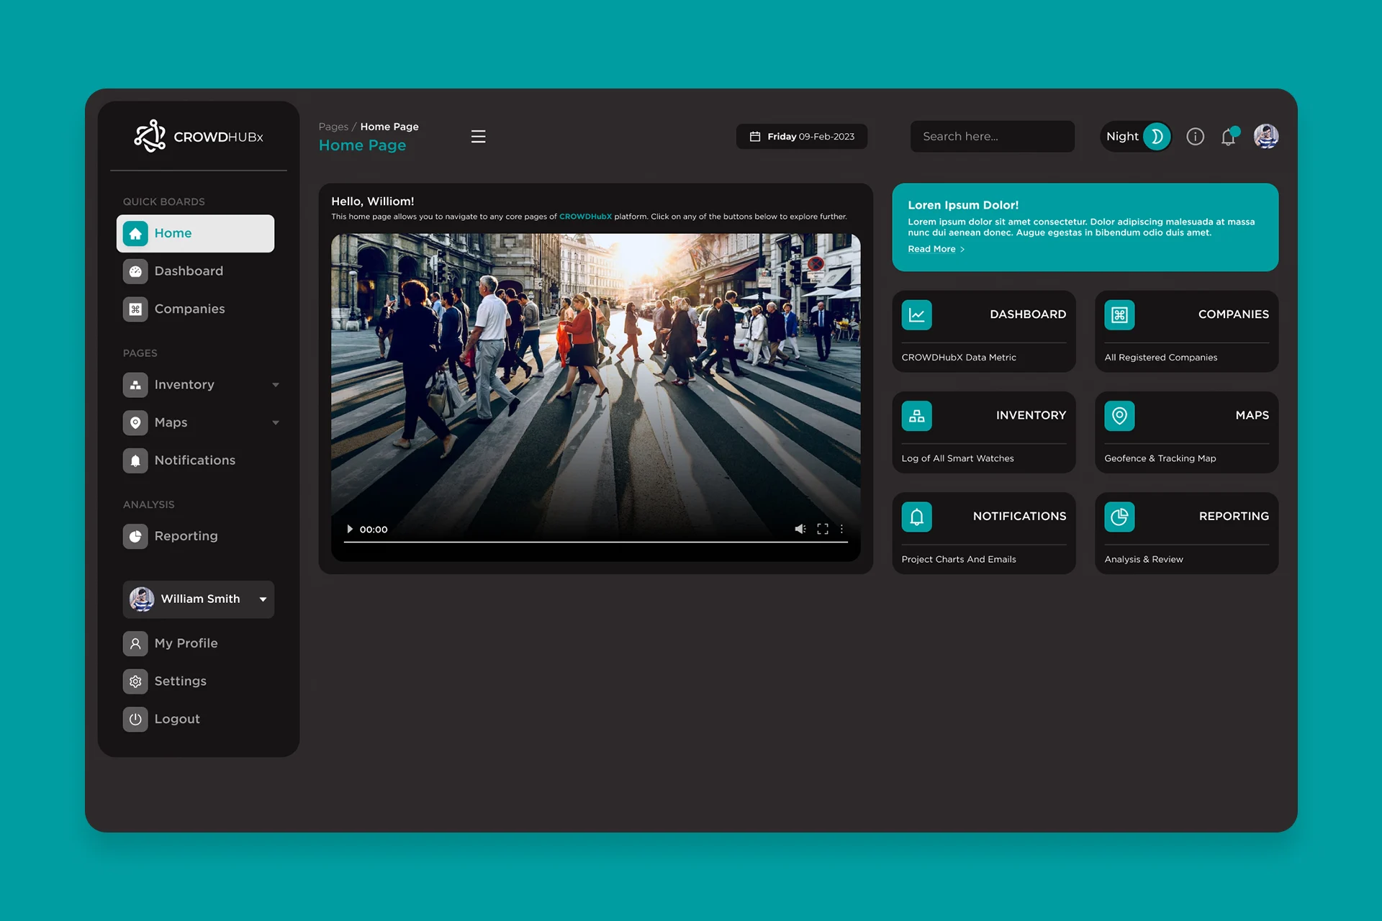This screenshot has height=921, width=1382.
Task: Click the video progress bar
Action: point(595,542)
